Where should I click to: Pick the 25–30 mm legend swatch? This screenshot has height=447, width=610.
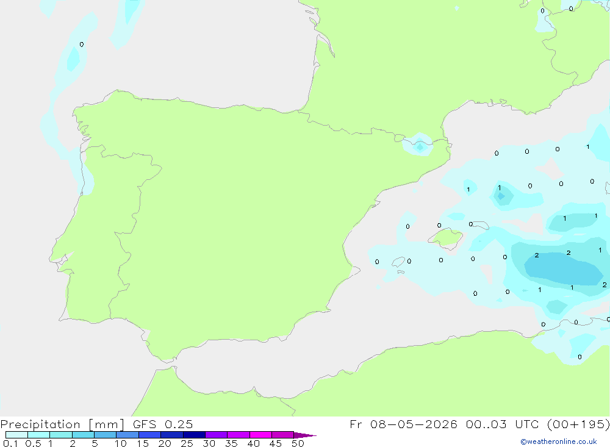(194, 435)
